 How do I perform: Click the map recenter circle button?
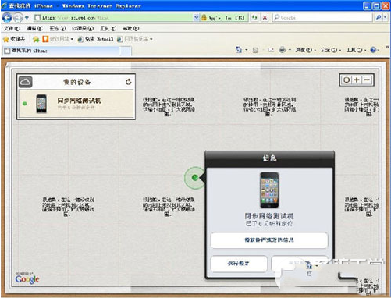click(x=347, y=80)
